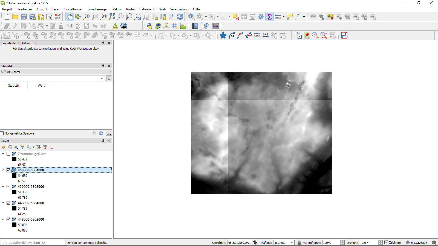438x246 pixels.
Task: Collapse the 448000-5804000 layer legend
Action: click(x=3, y=203)
